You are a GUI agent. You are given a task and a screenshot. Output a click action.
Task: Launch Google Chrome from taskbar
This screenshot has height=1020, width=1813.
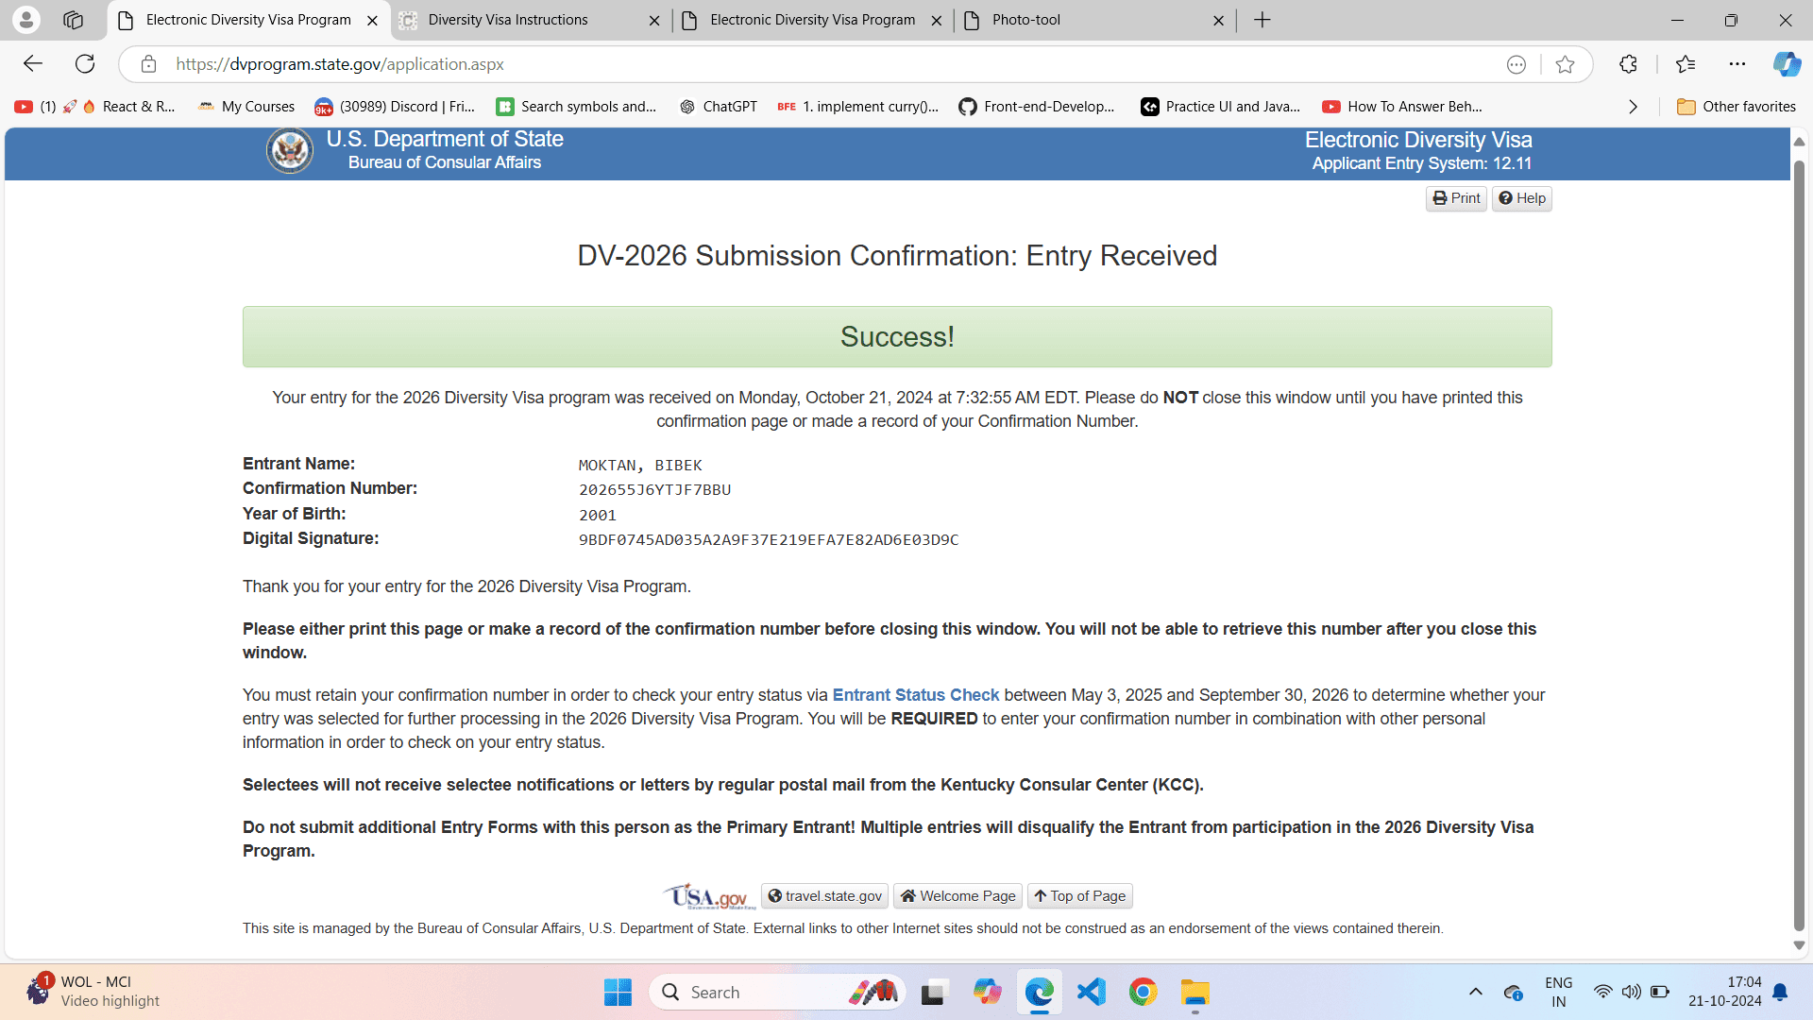pyautogui.click(x=1143, y=992)
